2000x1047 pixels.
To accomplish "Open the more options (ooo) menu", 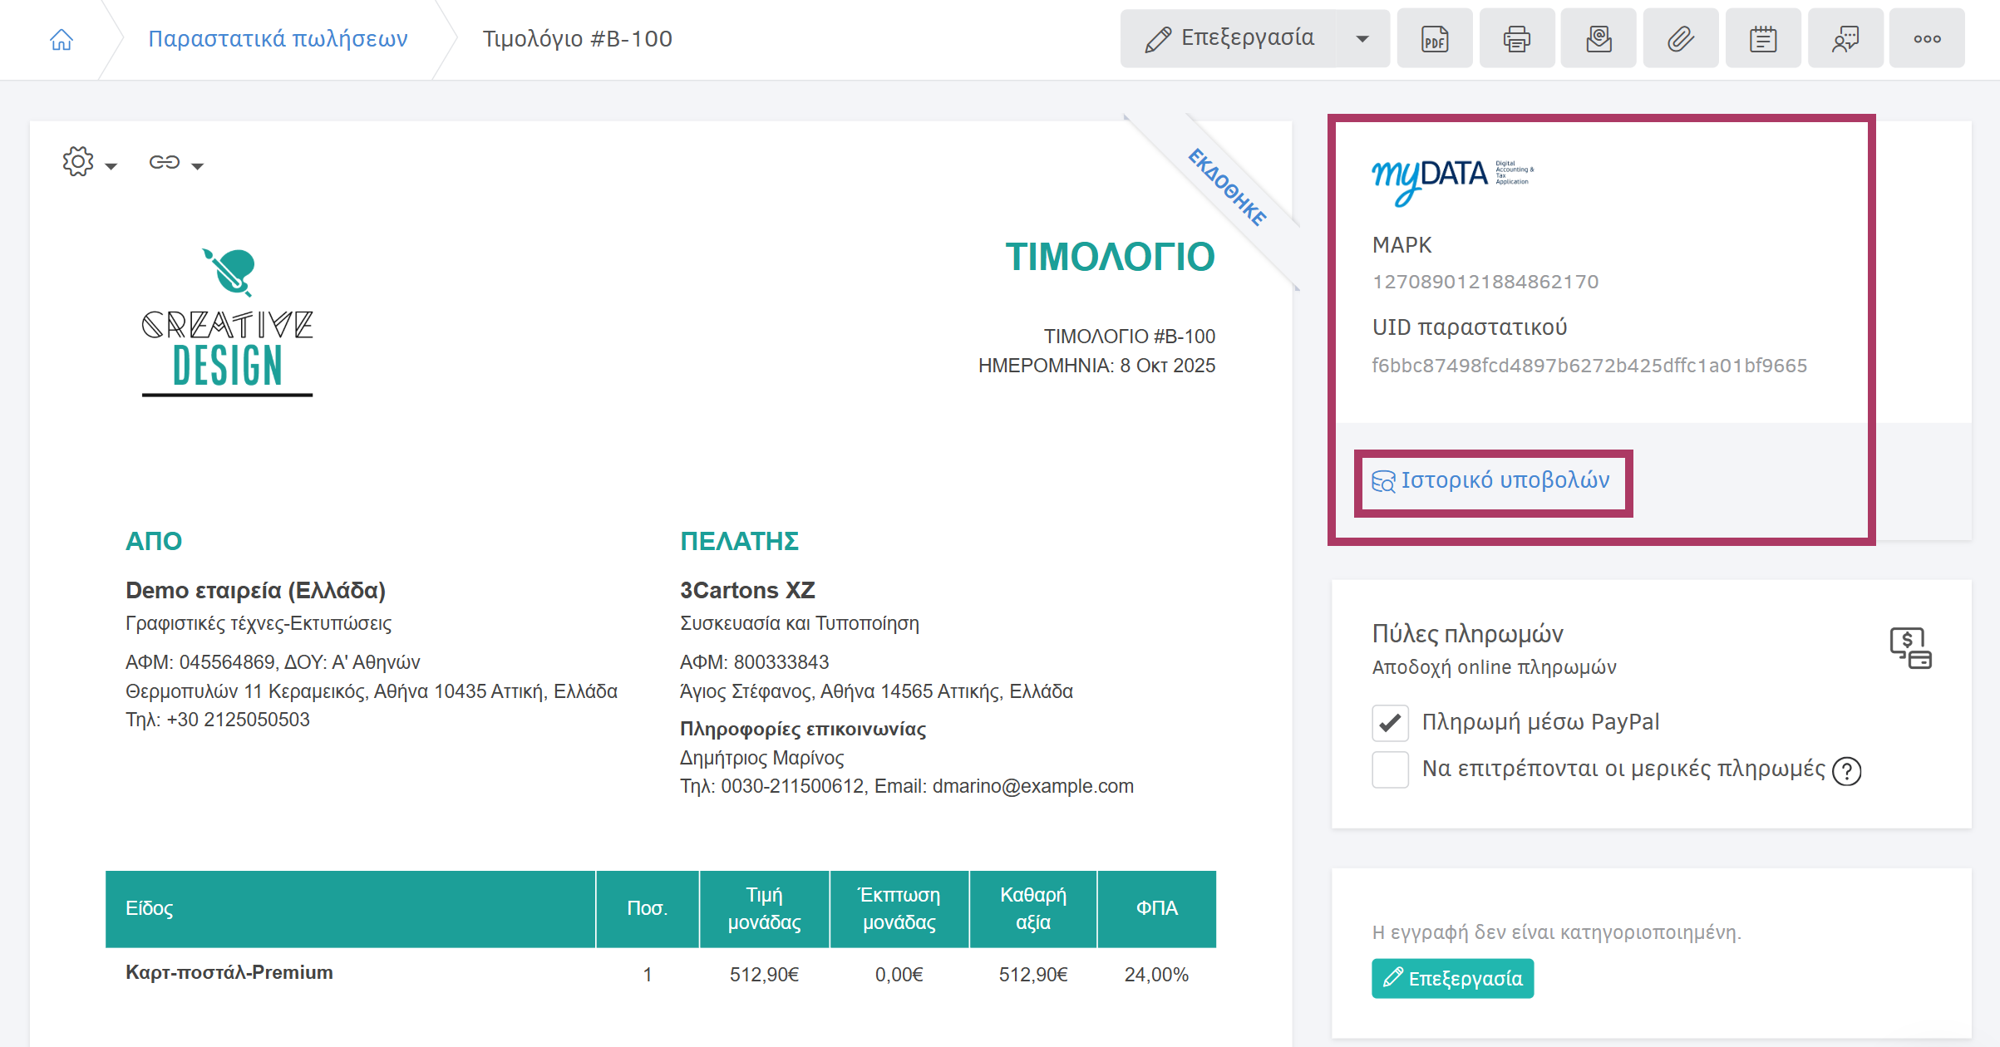I will [1927, 38].
